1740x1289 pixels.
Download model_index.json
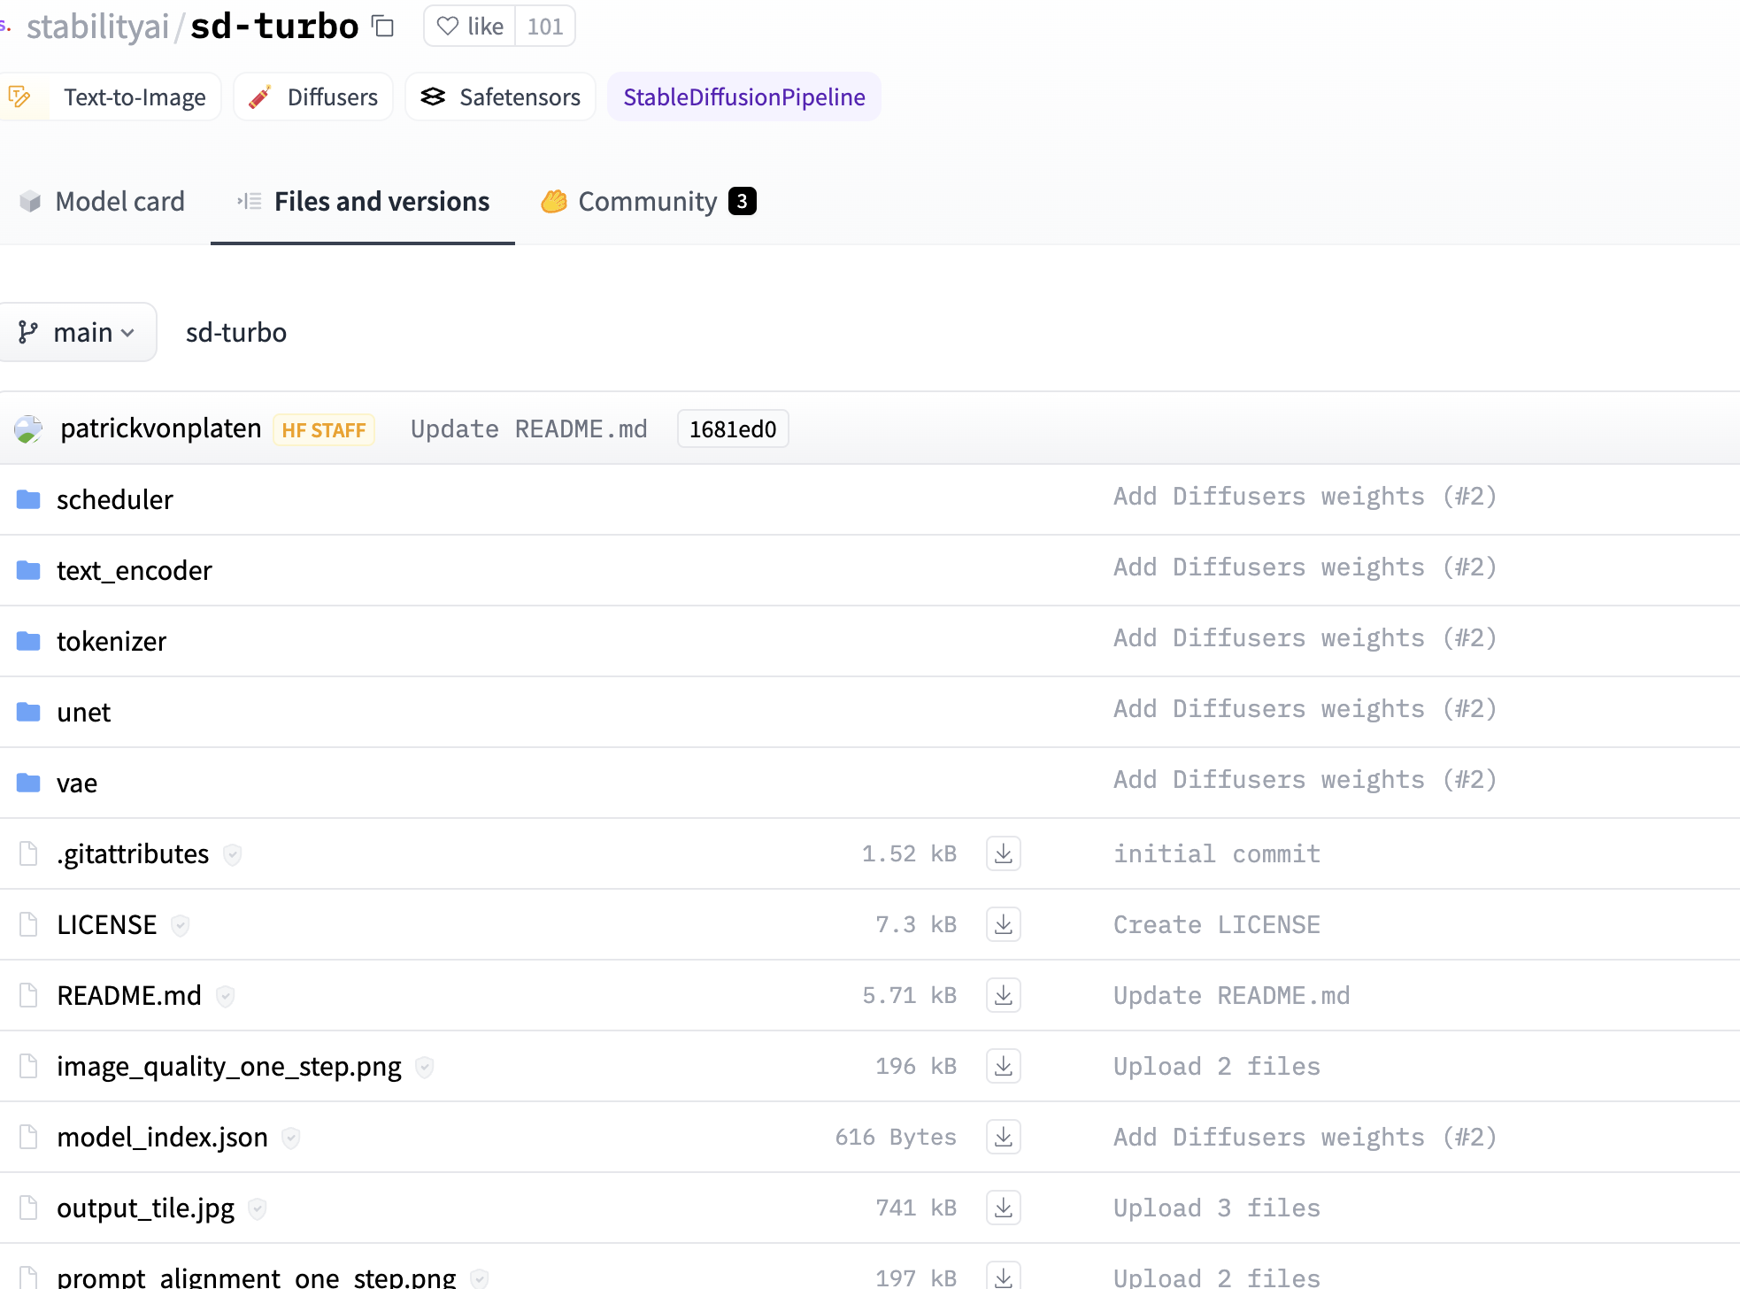pos(1004,1138)
